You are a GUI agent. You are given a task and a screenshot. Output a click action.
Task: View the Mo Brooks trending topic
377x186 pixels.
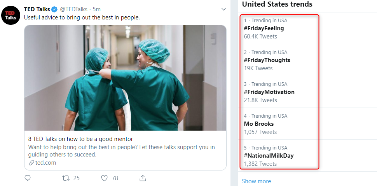click(x=259, y=124)
